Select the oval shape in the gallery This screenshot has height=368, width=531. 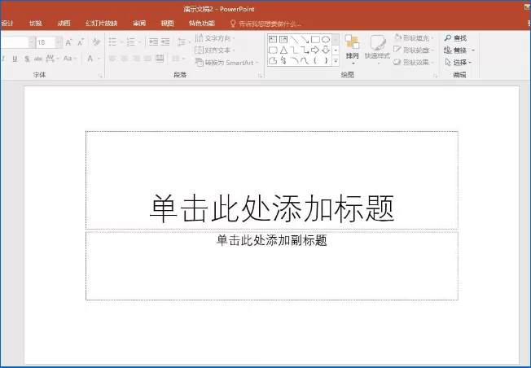pyautogui.click(x=326, y=40)
